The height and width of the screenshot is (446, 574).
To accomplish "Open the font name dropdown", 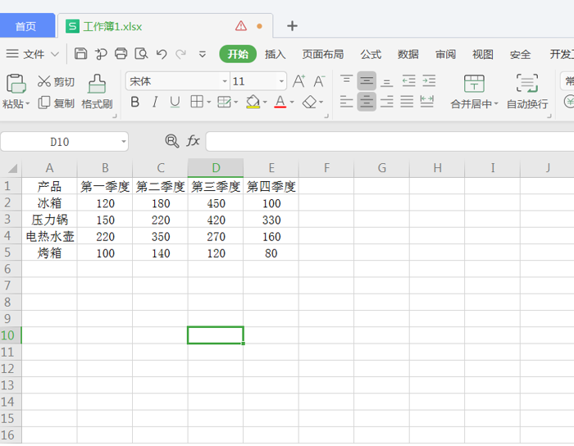I will click(x=225, y=81).
